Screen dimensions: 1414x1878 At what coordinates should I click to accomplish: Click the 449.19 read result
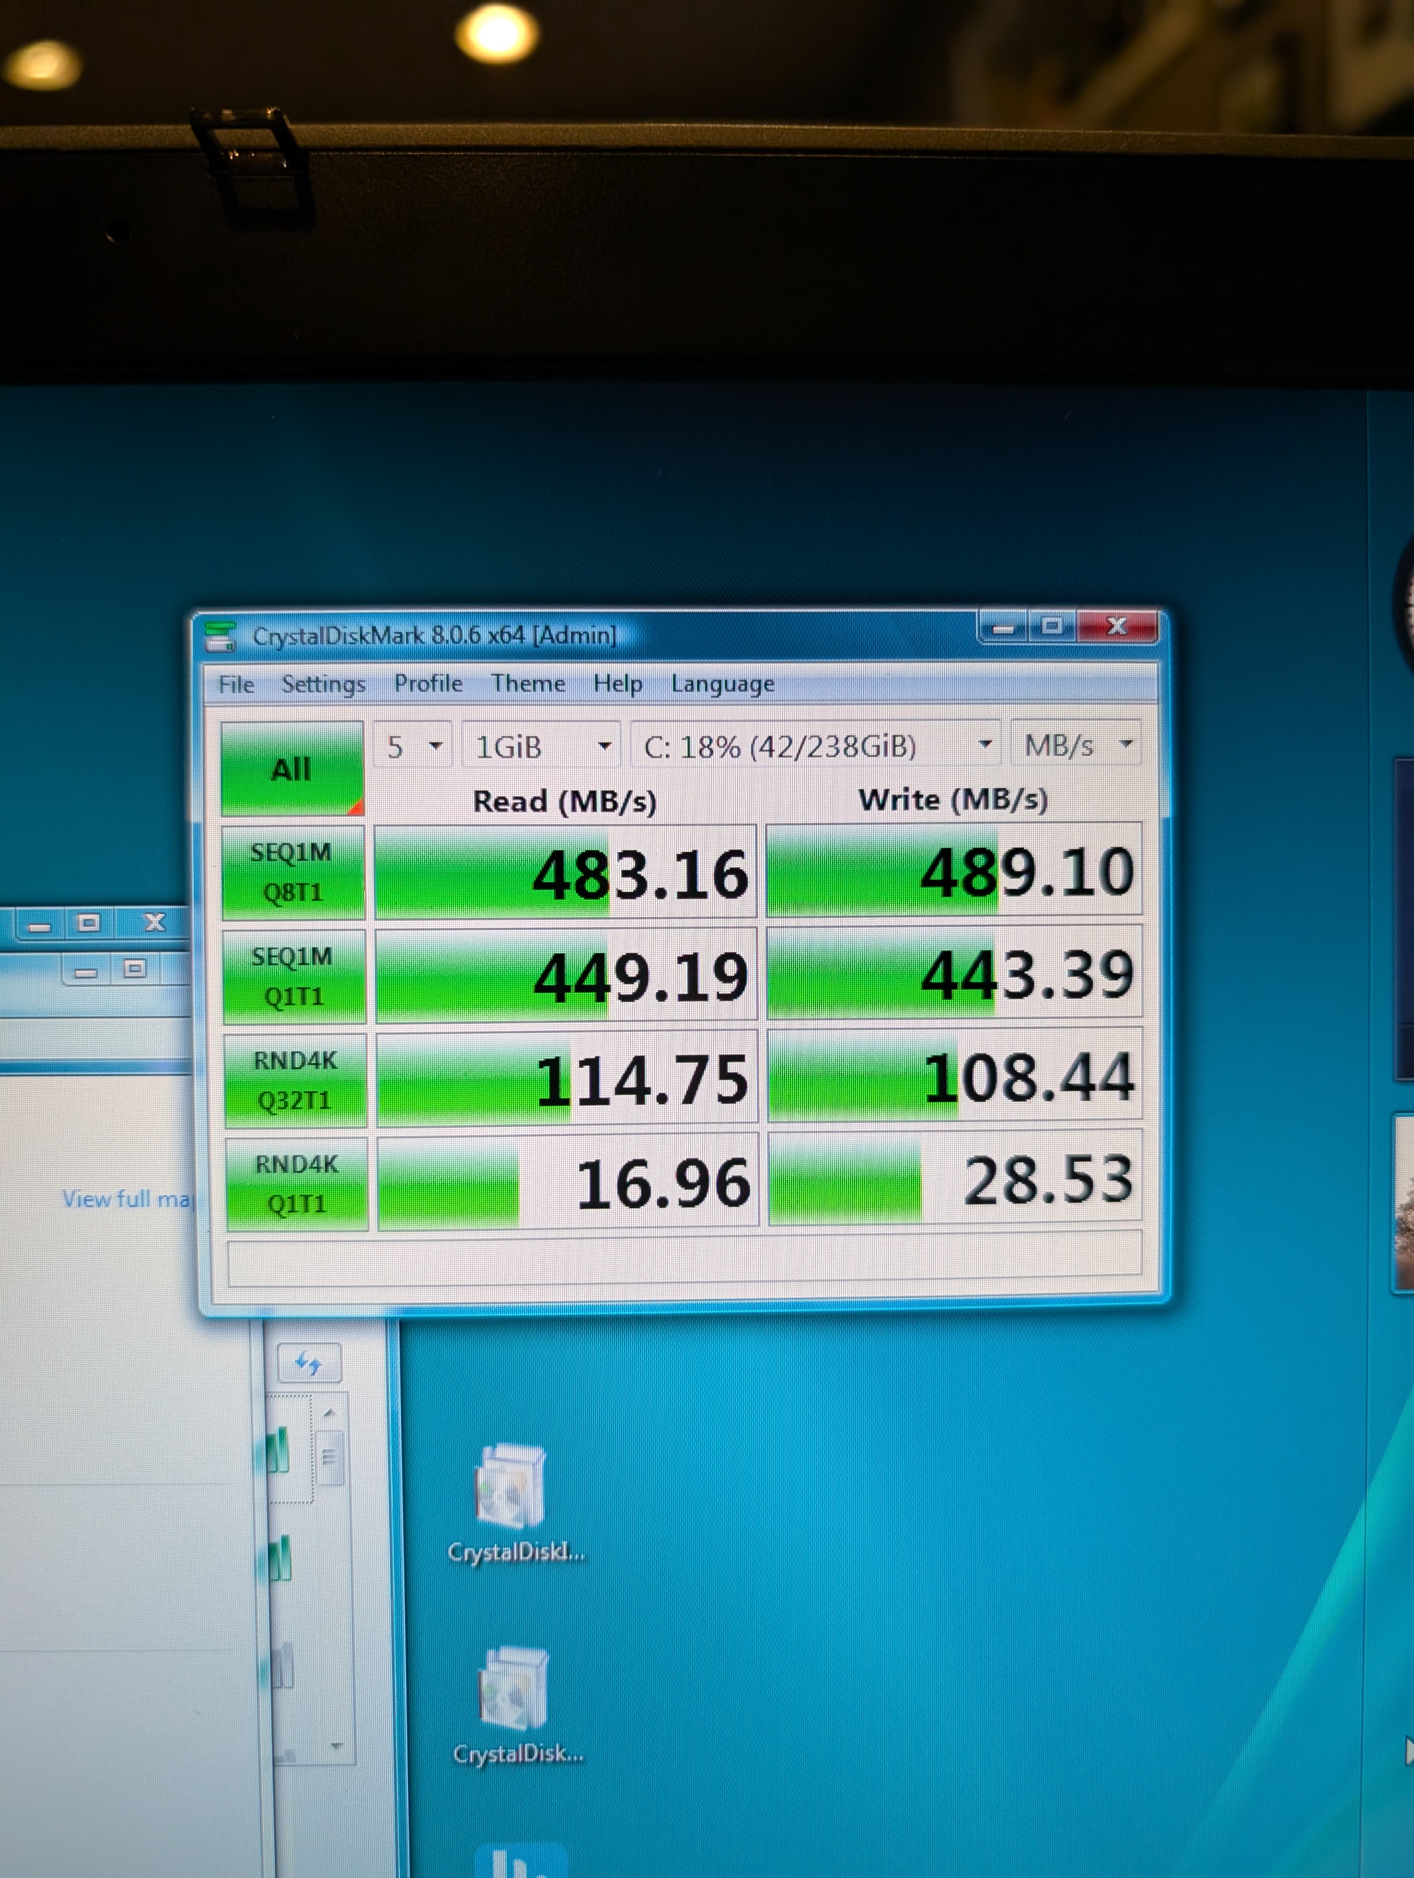(x=566, y=975)
